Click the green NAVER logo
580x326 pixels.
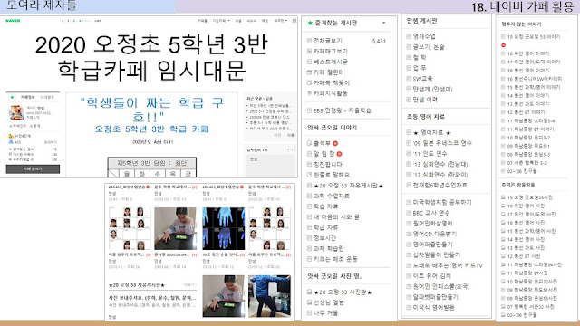coord(13,21)
